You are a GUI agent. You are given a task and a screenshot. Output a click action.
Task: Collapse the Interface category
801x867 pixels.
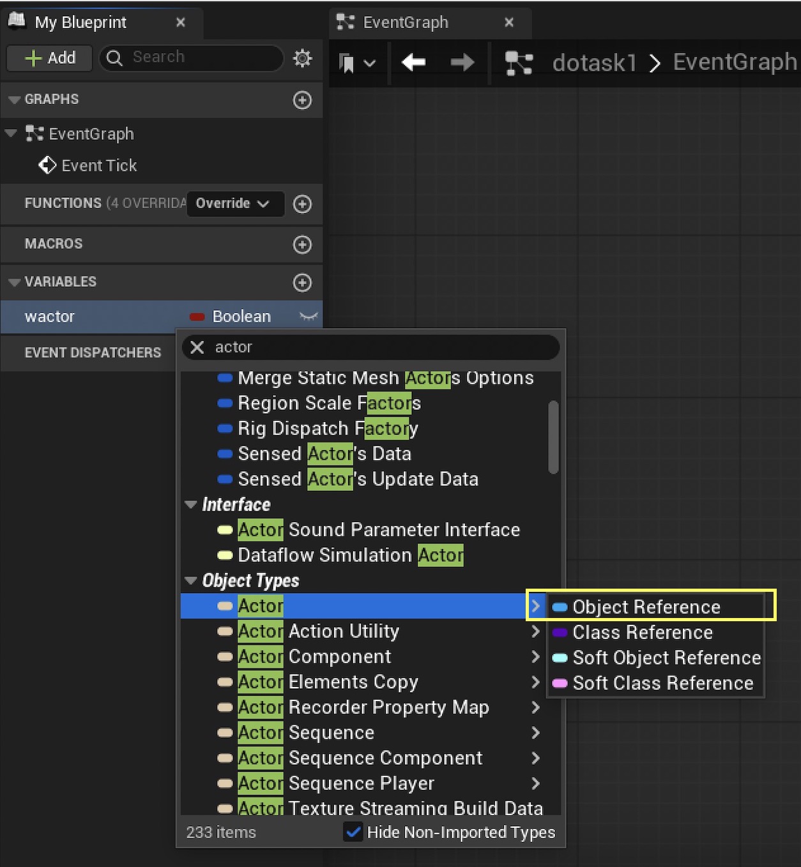pos(190,504)
